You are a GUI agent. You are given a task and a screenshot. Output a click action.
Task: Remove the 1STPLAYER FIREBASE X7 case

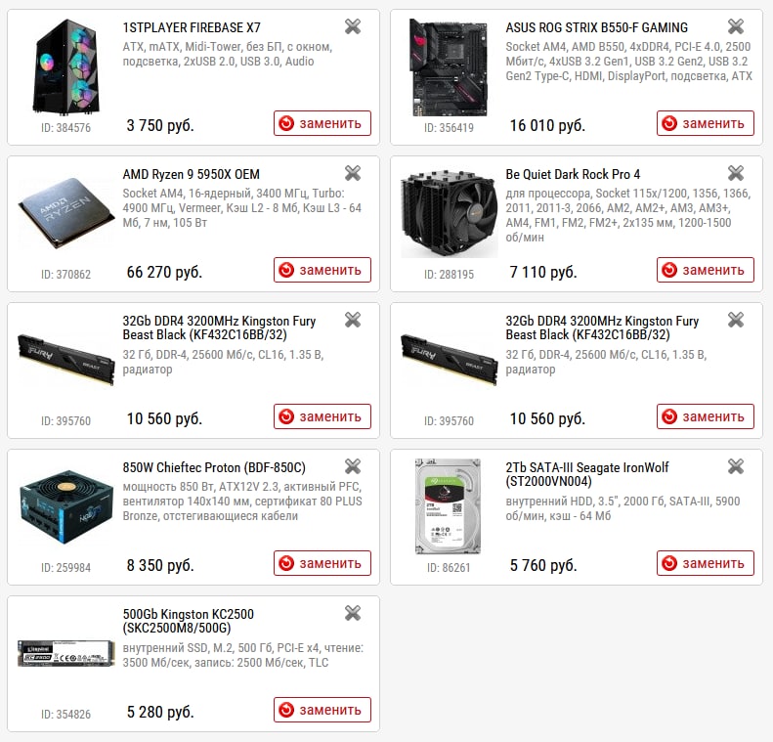click(x=353, y=26)
